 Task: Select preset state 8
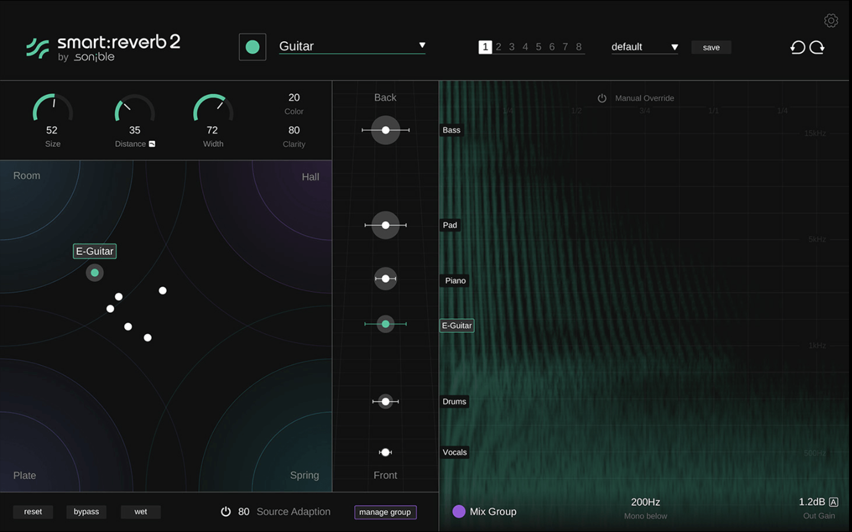(x=578, y=46)
